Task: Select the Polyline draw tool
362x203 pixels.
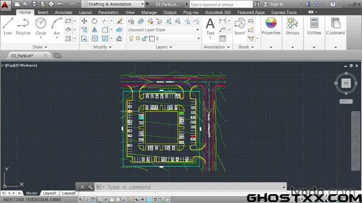Action: (x=23, y=26)
